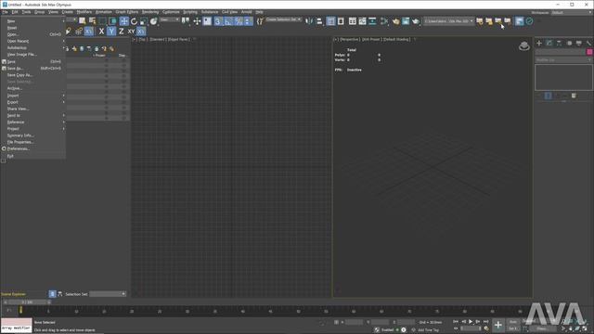Click the current frame input field
This screenshot has width=594, height=334.
pyautogui.click(x=470, y=328)
